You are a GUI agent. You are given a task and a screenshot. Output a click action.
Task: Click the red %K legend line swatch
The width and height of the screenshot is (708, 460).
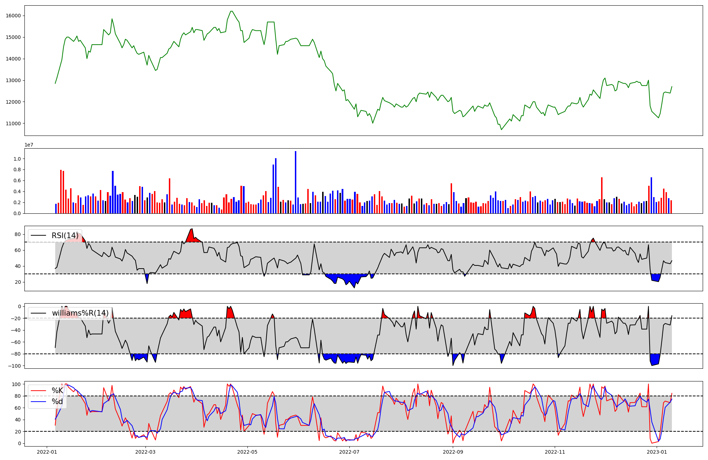(39, 391)
